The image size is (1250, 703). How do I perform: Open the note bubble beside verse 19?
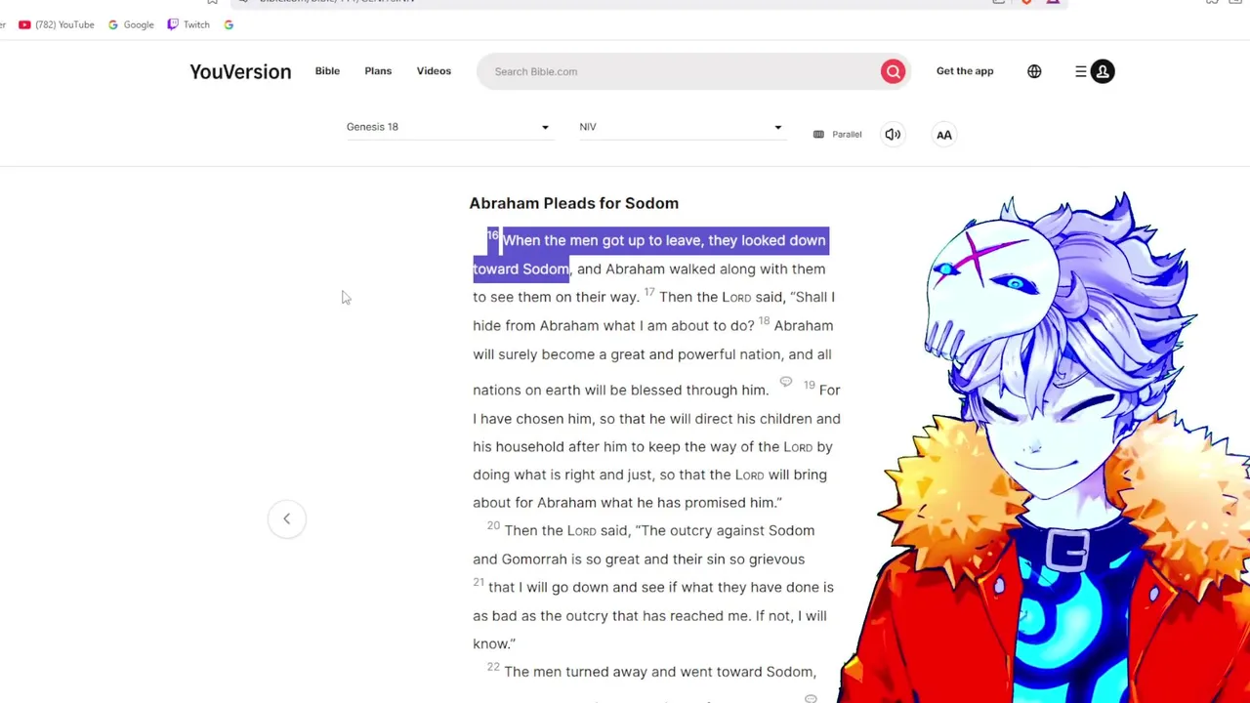click(x=786, y=382)
